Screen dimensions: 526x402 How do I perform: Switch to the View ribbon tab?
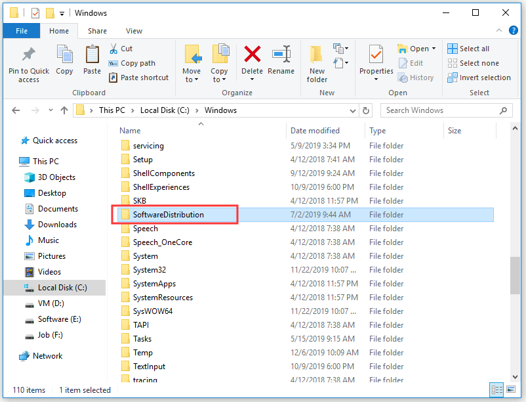point(134,30)
